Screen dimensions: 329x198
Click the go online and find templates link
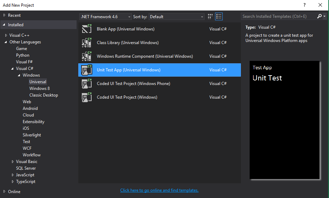(159, 190)
